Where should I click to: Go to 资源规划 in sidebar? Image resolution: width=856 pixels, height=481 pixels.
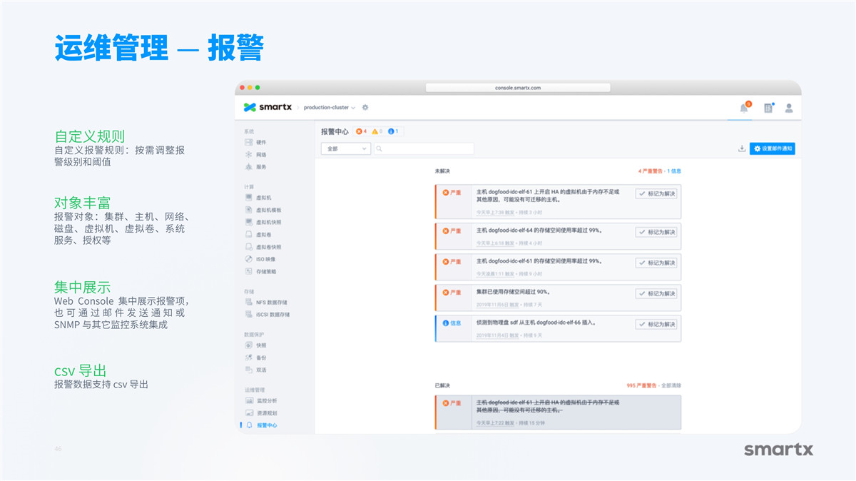coord(266,413)
